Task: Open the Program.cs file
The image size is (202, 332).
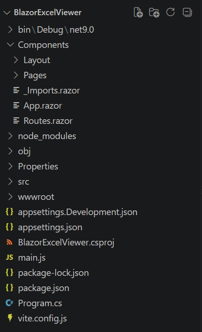Action: (40, 303)
